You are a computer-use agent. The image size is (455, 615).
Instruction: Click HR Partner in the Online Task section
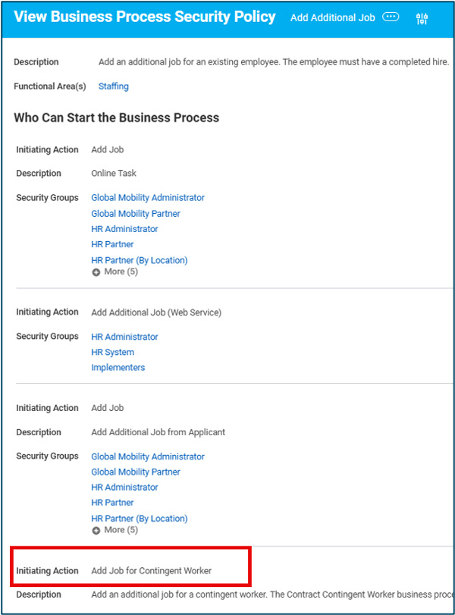tap(112, 244)
